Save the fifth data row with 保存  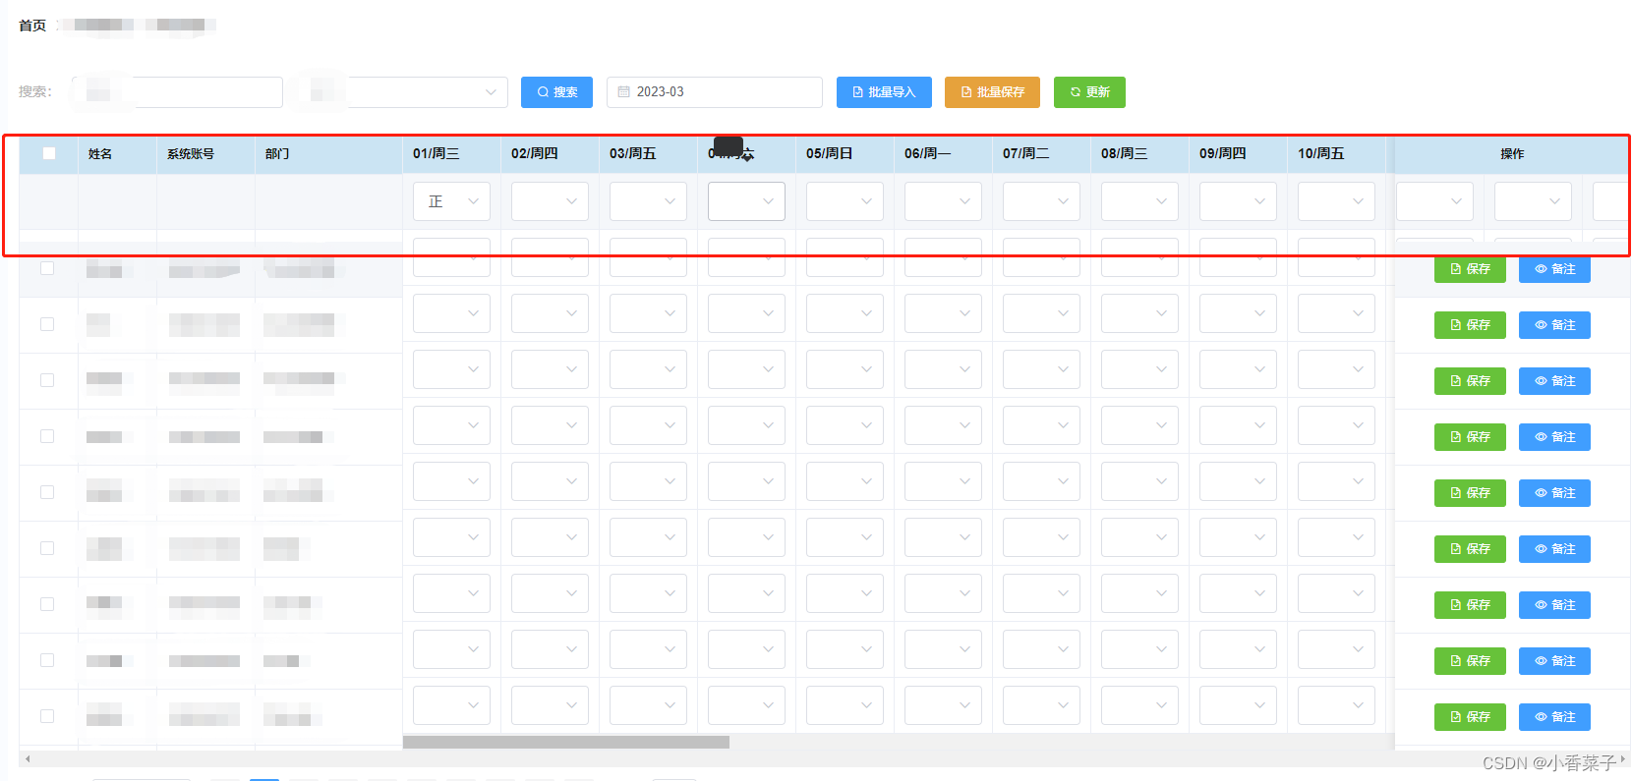1470,493
